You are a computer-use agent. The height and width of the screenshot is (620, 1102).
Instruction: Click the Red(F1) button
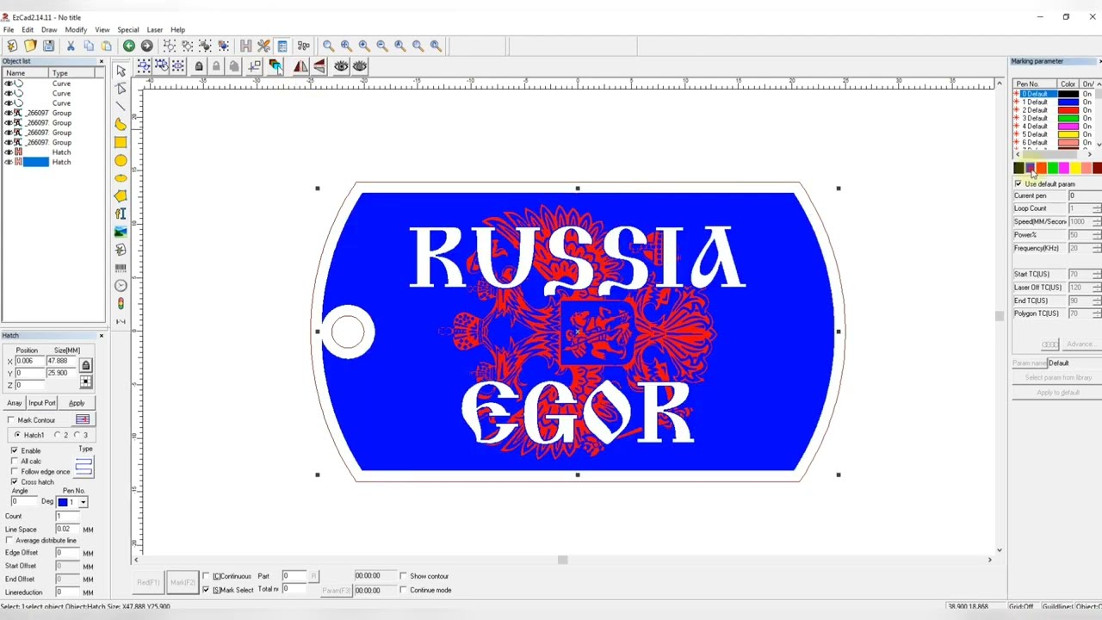[x=148, y=583]
